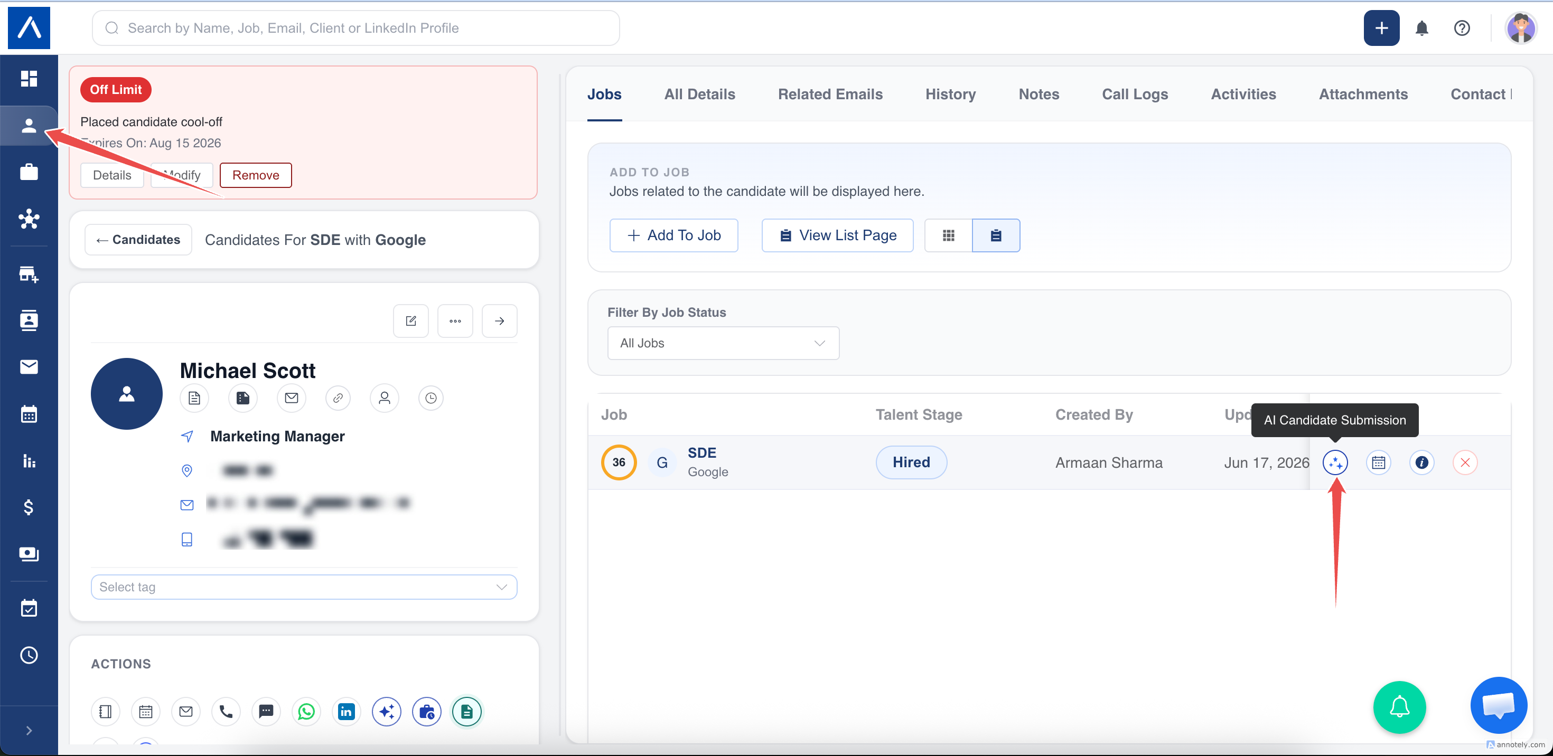Click the calendar schedule icon for SDE row
1553x756 pixels.
(1378, 462)
